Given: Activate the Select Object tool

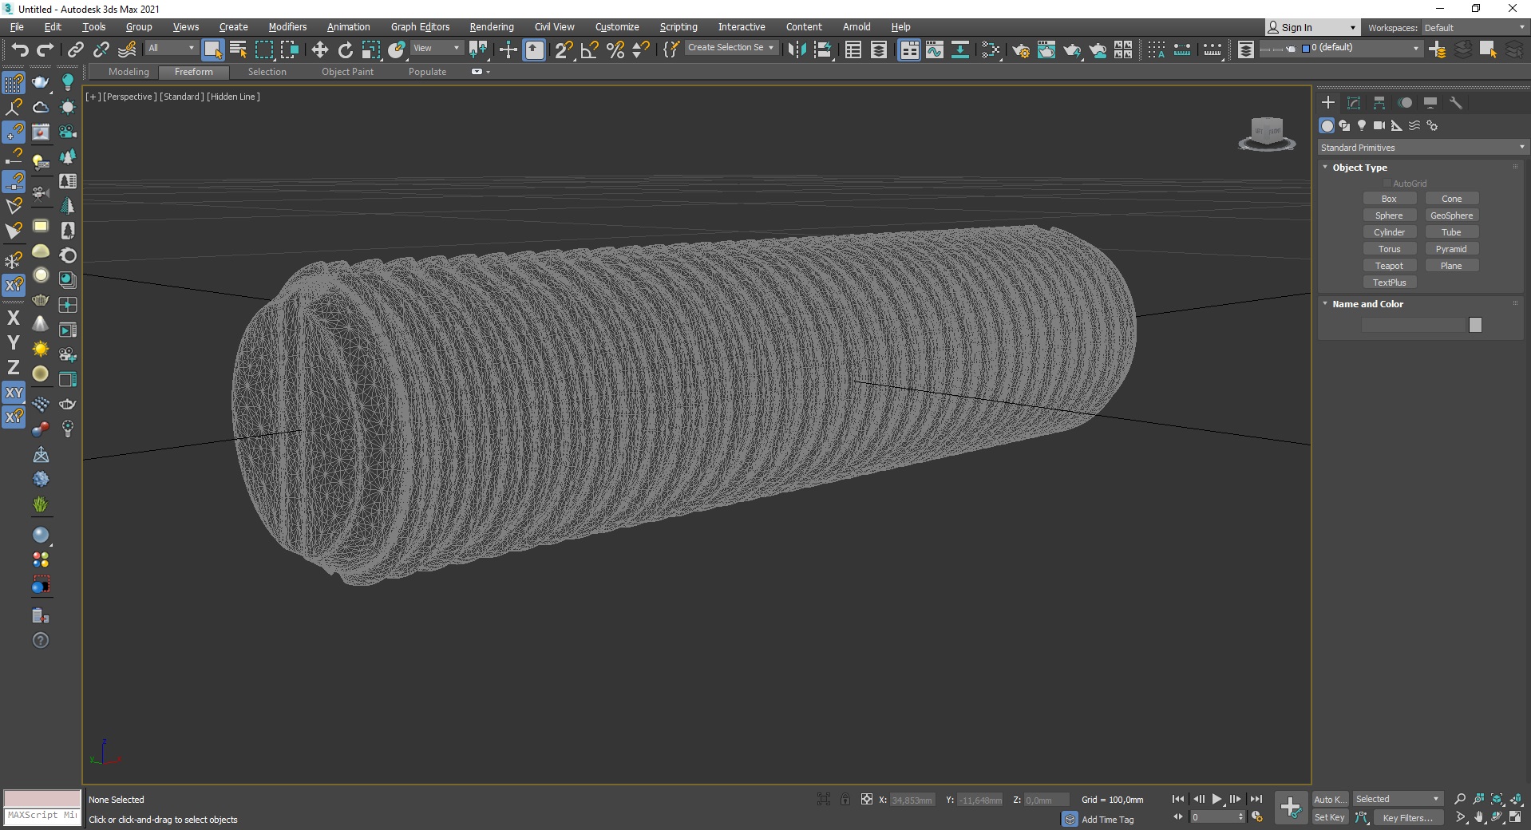Looking at the screenshot, I should pos(212,49).
